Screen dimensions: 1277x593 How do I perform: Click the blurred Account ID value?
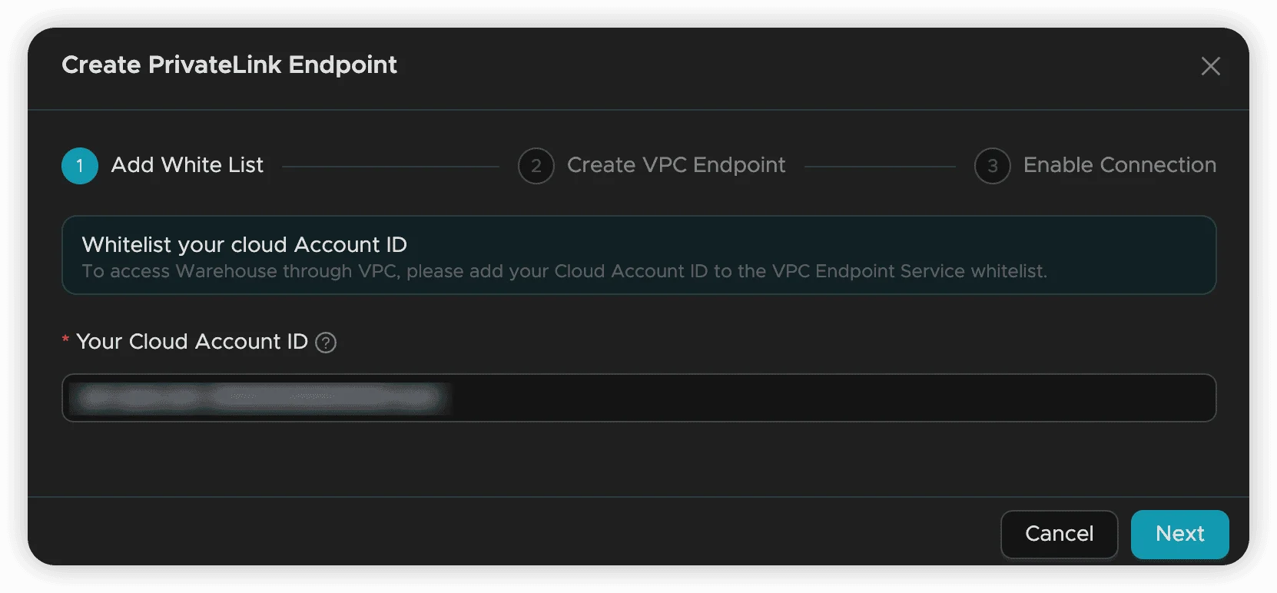257,398
